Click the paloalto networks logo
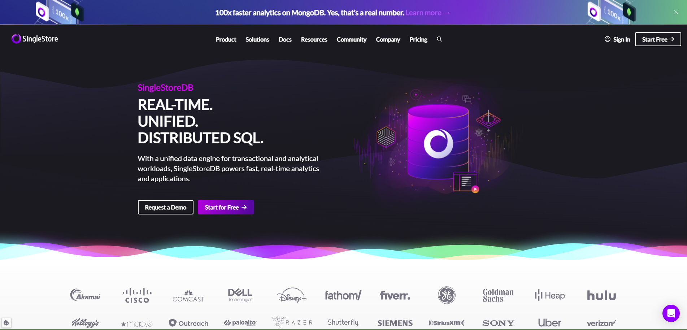The height and width of the screenshot is (330, 687). [x=240, y=323]
